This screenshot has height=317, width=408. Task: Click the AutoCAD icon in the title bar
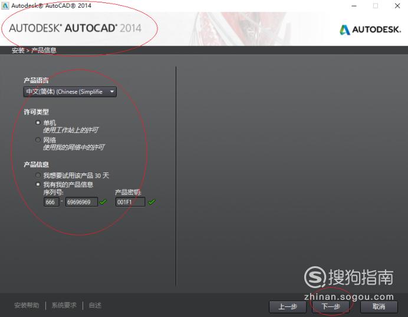coord(5,6)
